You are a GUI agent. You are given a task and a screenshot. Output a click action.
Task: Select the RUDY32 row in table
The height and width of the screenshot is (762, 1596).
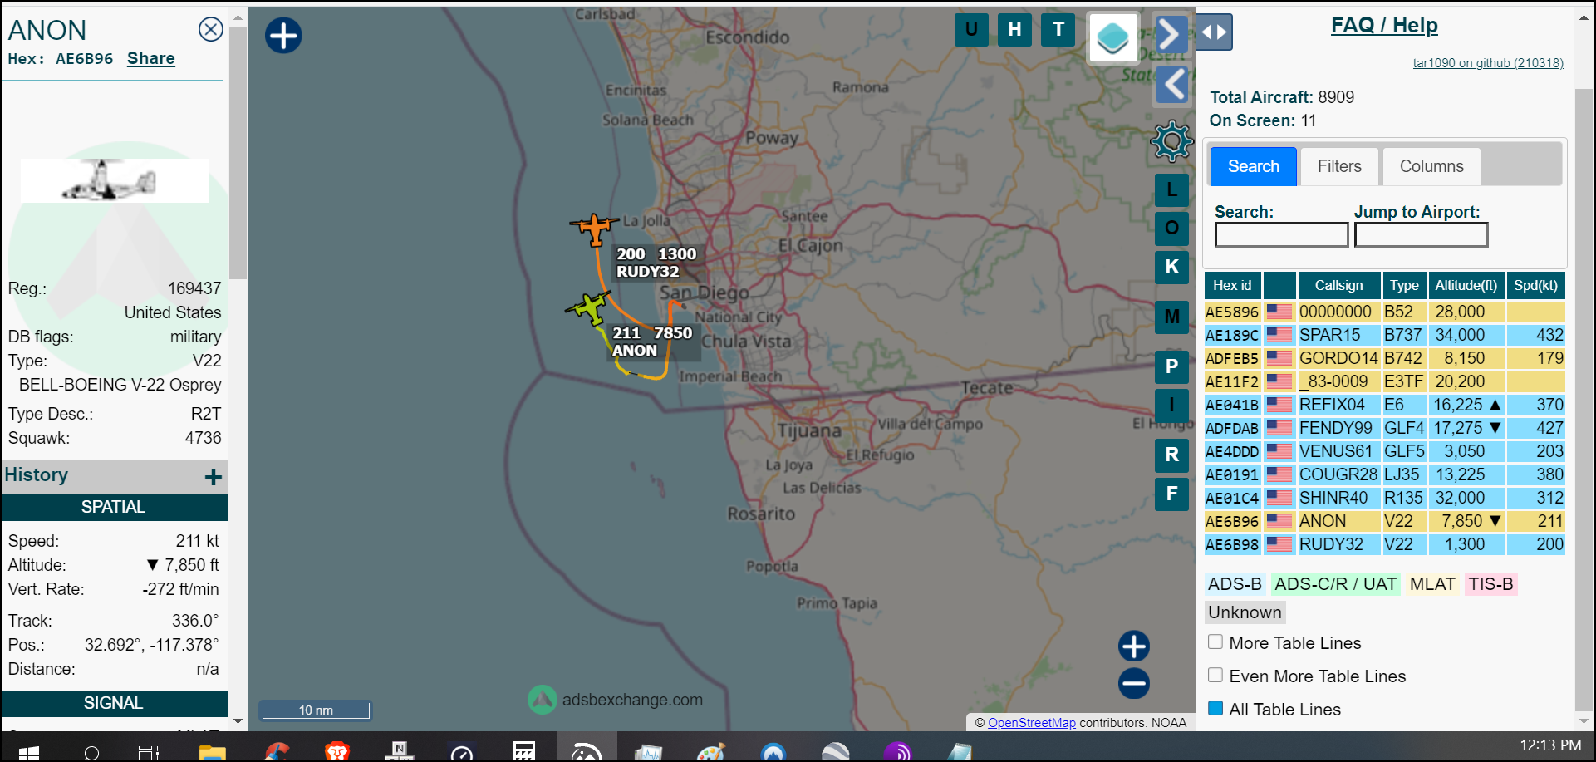[1384, 544]
